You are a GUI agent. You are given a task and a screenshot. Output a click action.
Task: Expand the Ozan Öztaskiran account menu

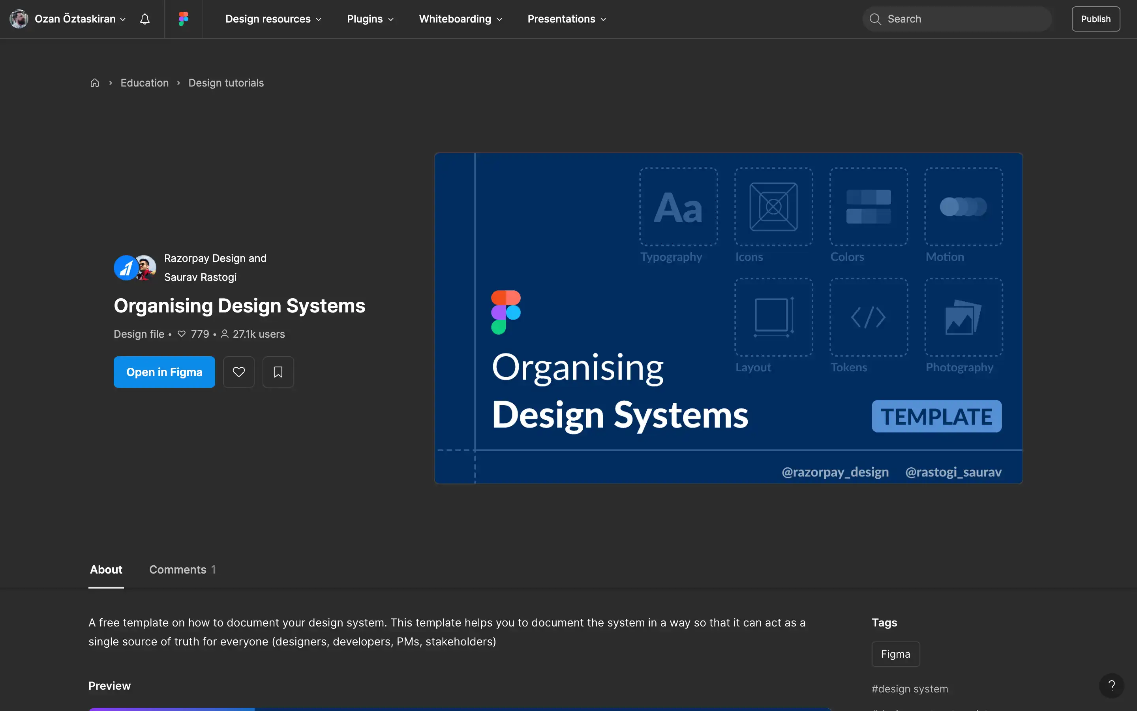point(80,19)
